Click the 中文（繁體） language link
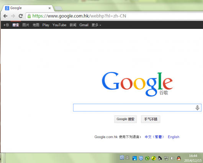This screenshot has height=163, width=203. [x=154, y=137]
